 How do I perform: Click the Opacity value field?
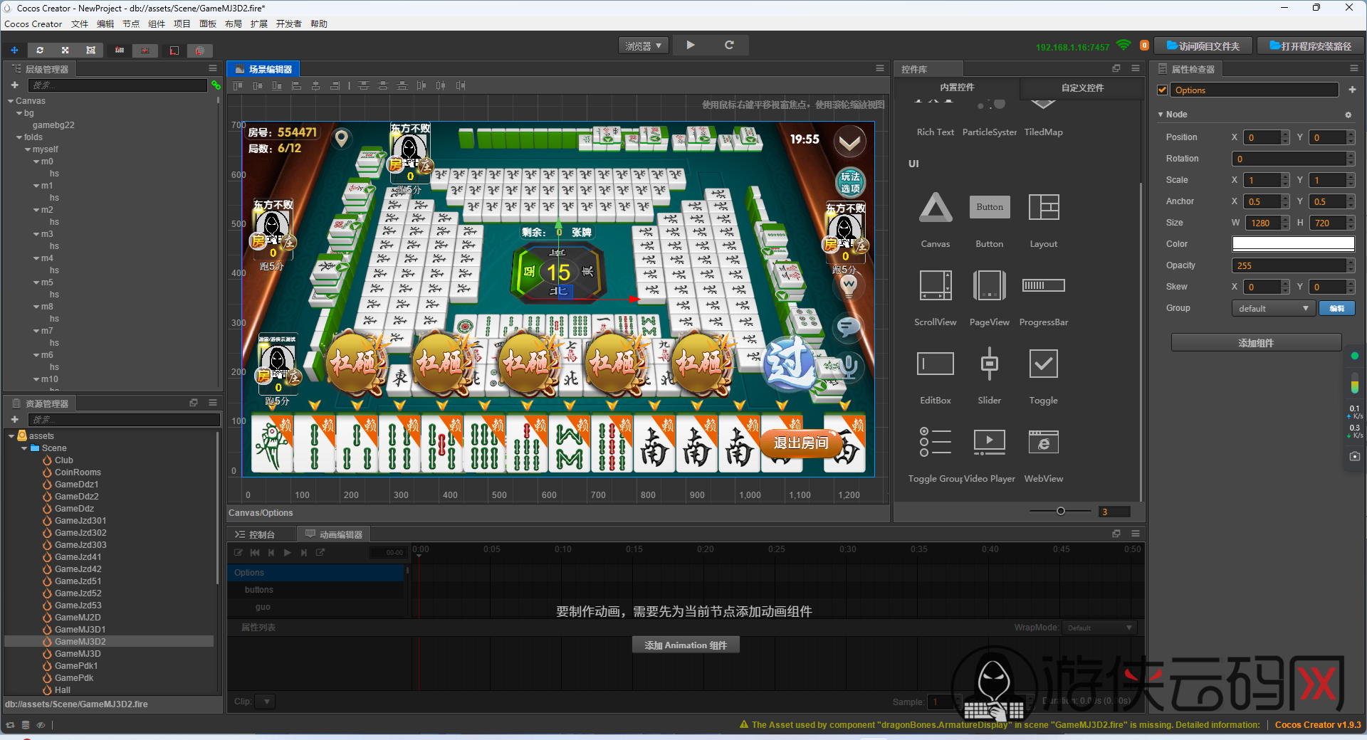(x=1293, y=265)
